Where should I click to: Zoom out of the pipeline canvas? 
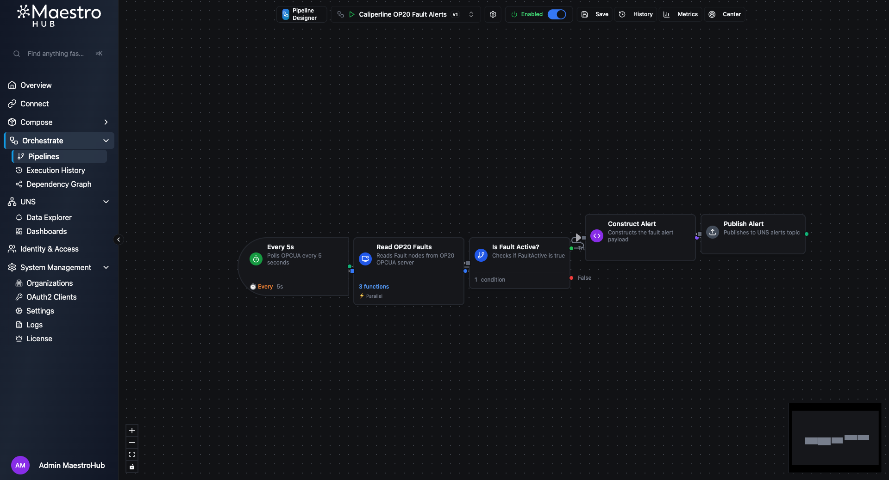pyautogui.click(x=132, y=443)
